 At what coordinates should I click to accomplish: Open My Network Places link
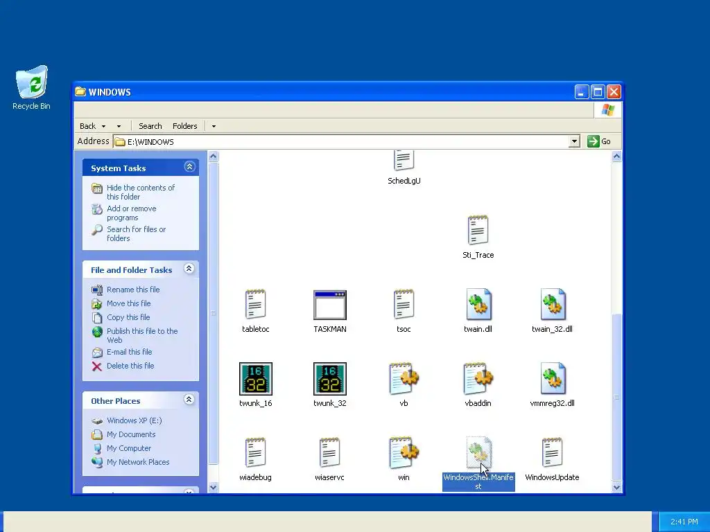pos(138,462)
